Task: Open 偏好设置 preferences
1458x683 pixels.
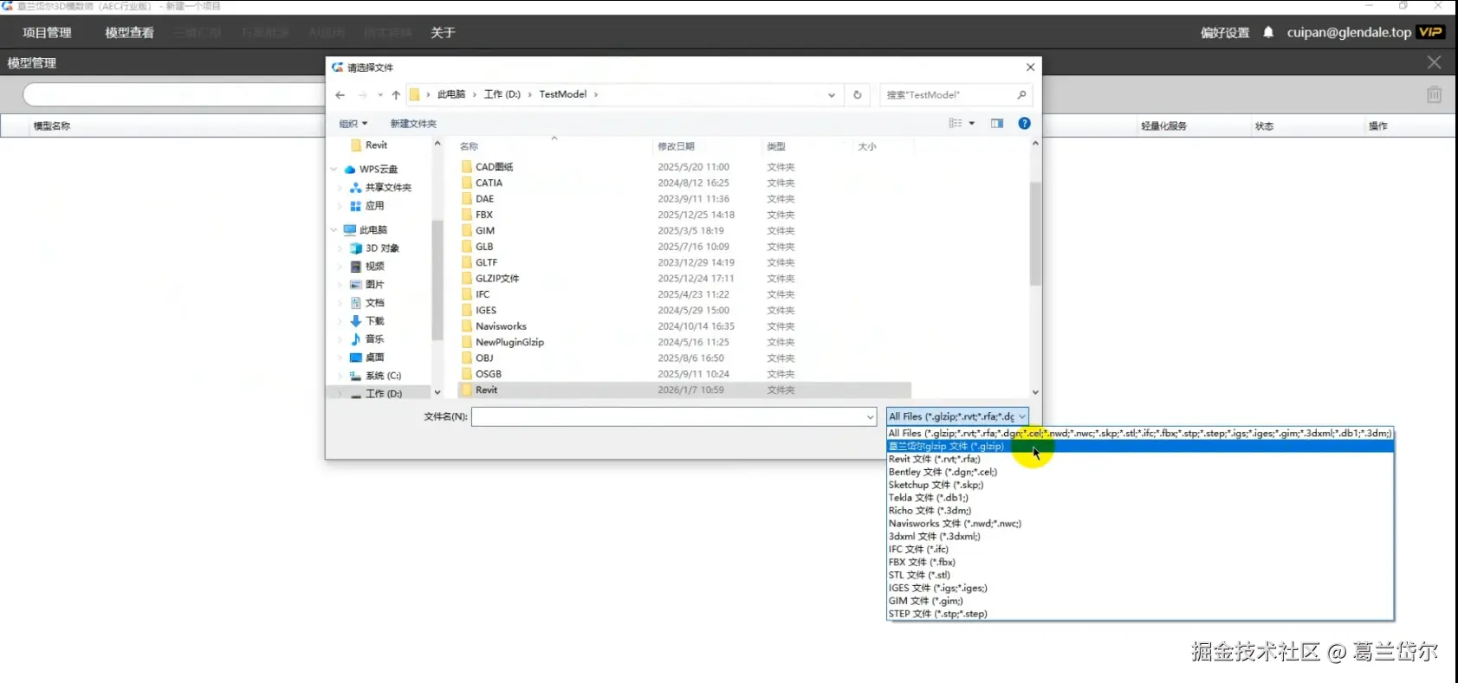Action: pos(1225,33)
